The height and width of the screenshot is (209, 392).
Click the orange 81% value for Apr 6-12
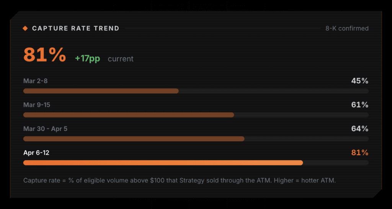pos(359,153)
